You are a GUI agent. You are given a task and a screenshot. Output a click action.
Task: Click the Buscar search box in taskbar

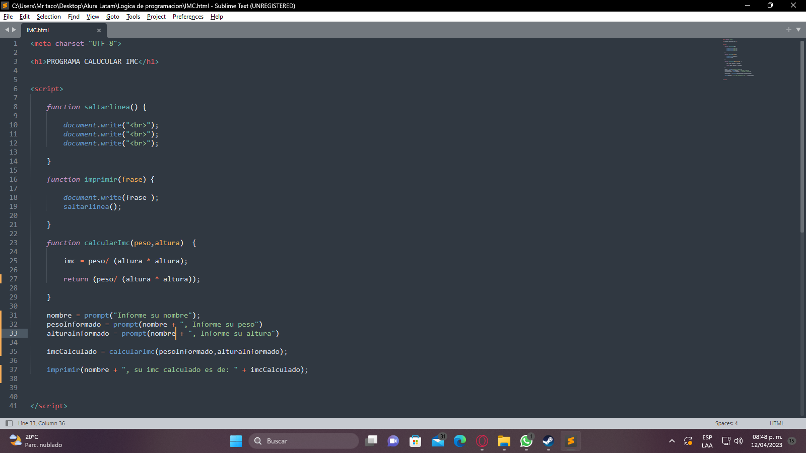303,441
